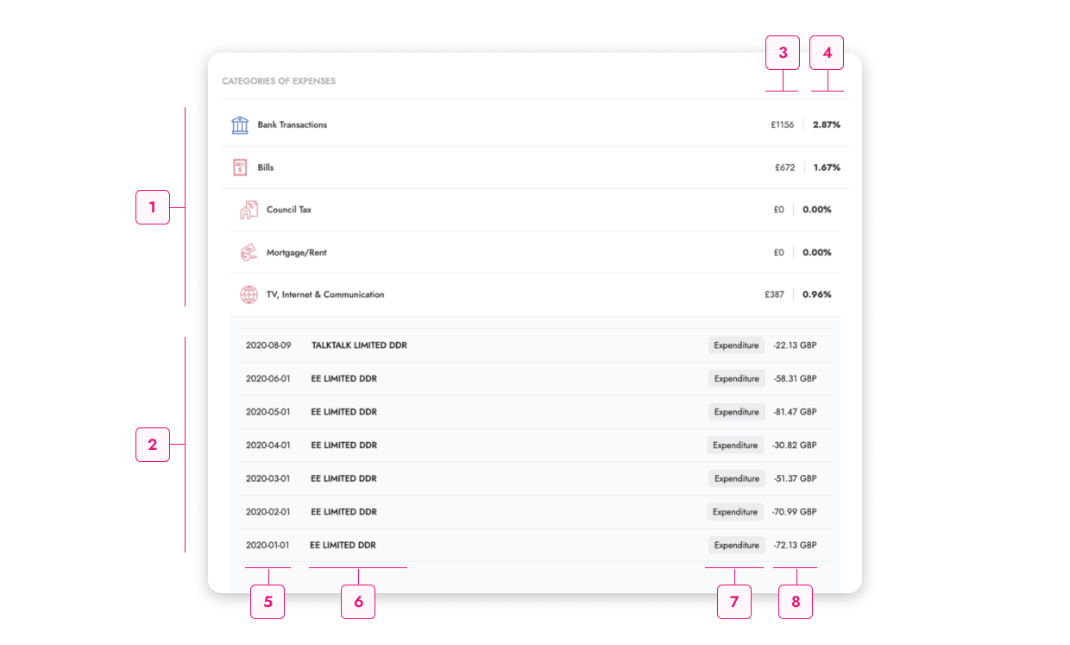Image resolution: width=1070 pixels, height=645 pixels.
Task: Click the annotation marker numbered 3
Action: 783,53
